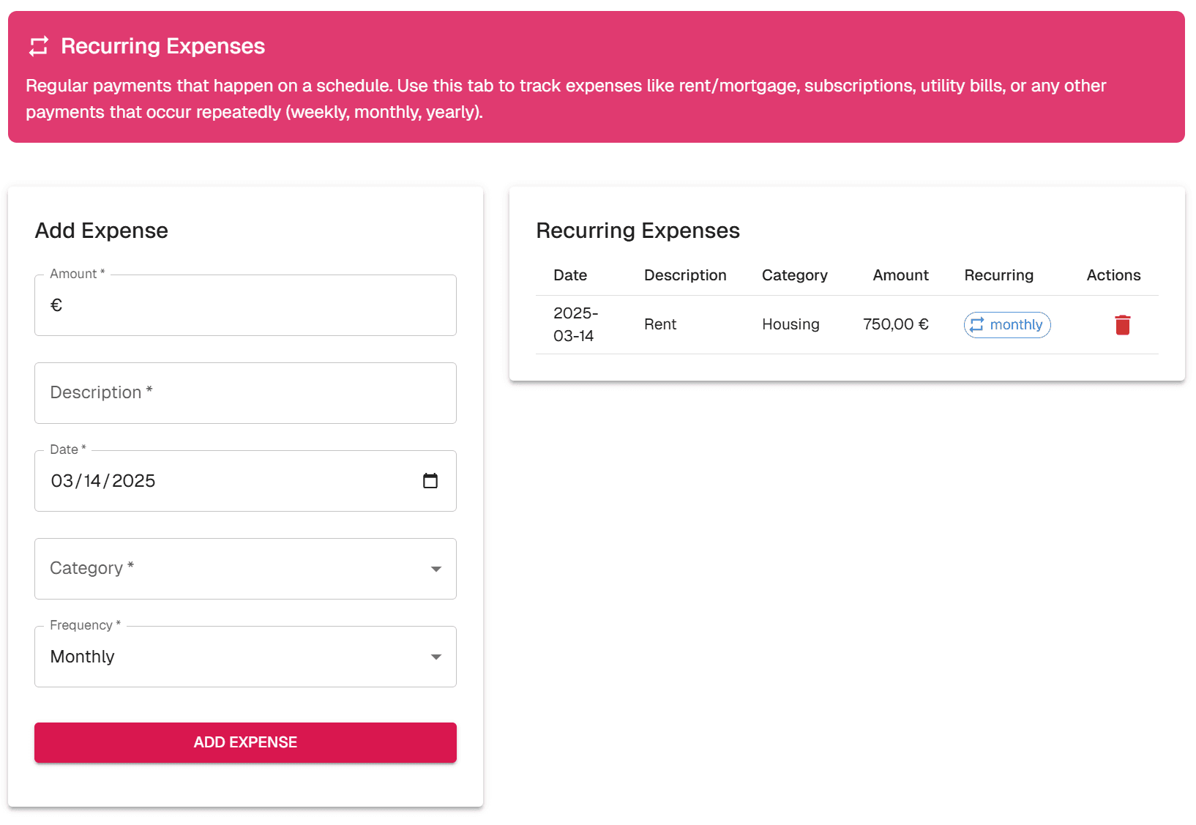Select the monthly chip in the expenses table
The height and width of the screenshot is (825, 1196).
(1006, 324)
